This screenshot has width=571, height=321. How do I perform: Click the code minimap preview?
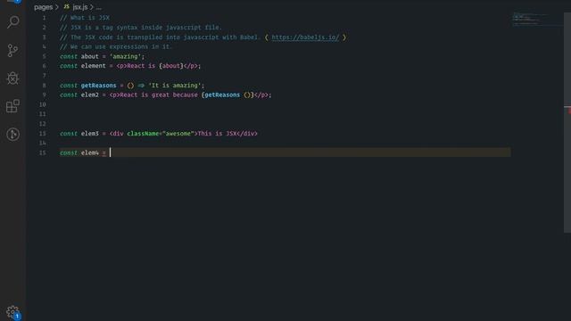536,19
